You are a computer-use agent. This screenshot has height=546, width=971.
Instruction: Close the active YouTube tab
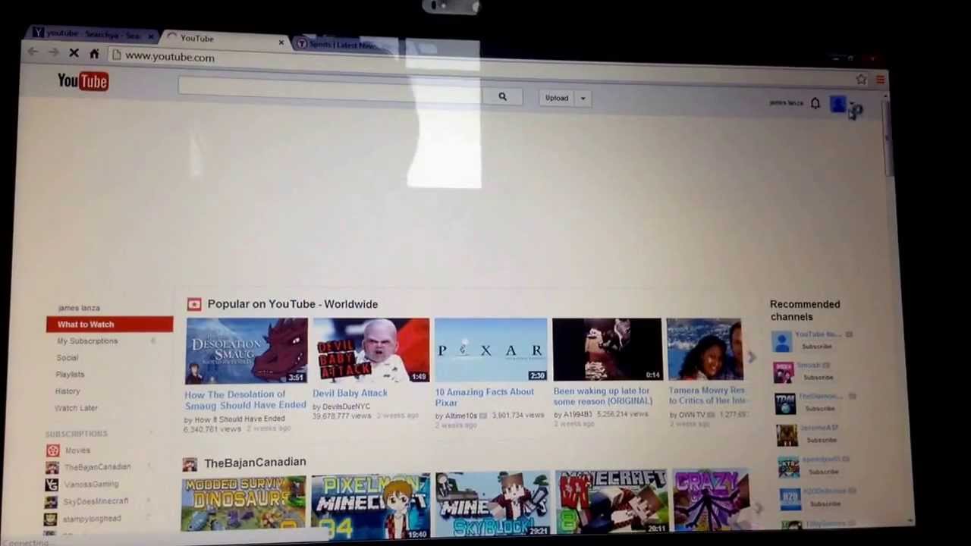pos(281,42)
